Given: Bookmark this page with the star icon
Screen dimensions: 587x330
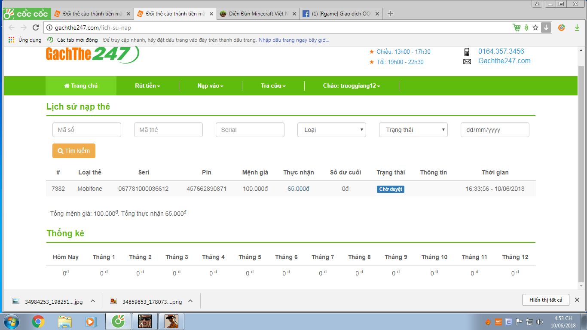Looking at the screenshot, I should point(535,27).
